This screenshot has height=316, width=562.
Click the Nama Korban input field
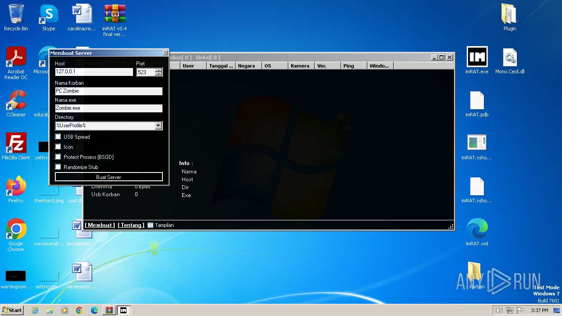coord(109,91)
